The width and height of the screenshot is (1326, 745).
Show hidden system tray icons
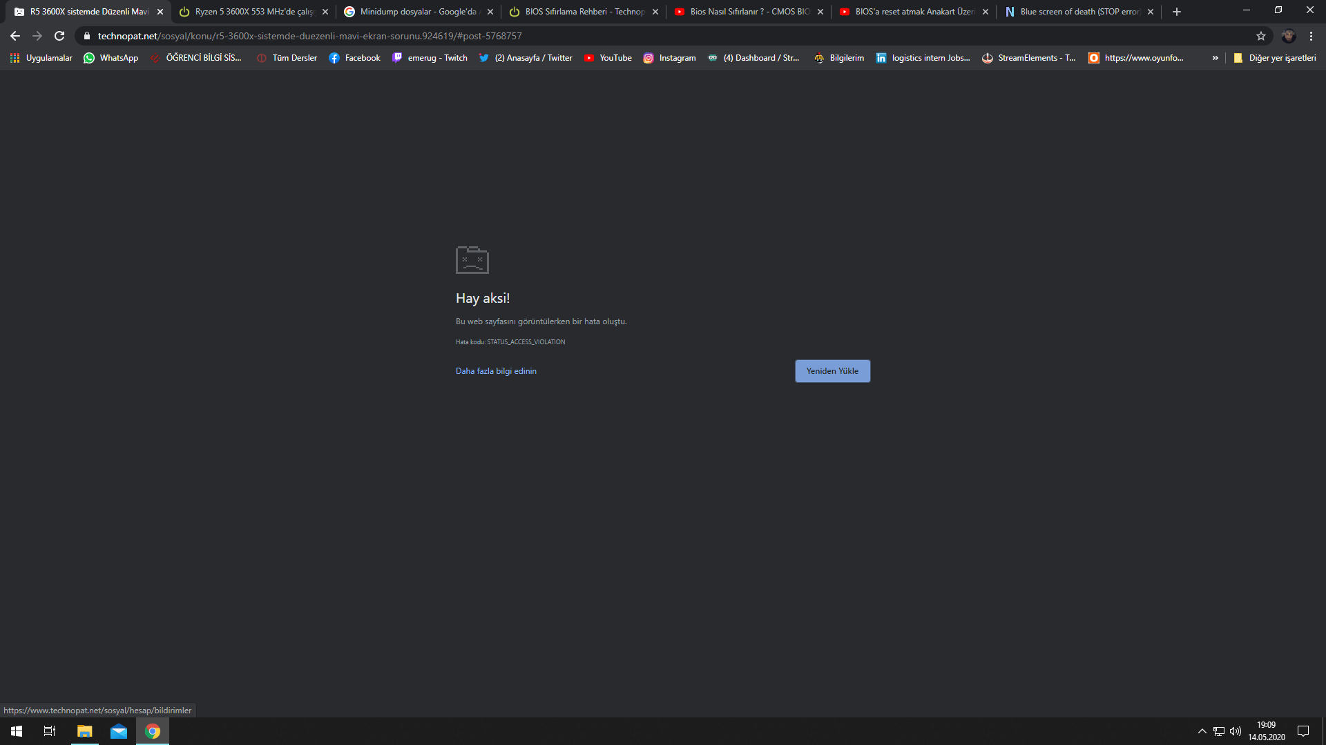coord(1202,731)
